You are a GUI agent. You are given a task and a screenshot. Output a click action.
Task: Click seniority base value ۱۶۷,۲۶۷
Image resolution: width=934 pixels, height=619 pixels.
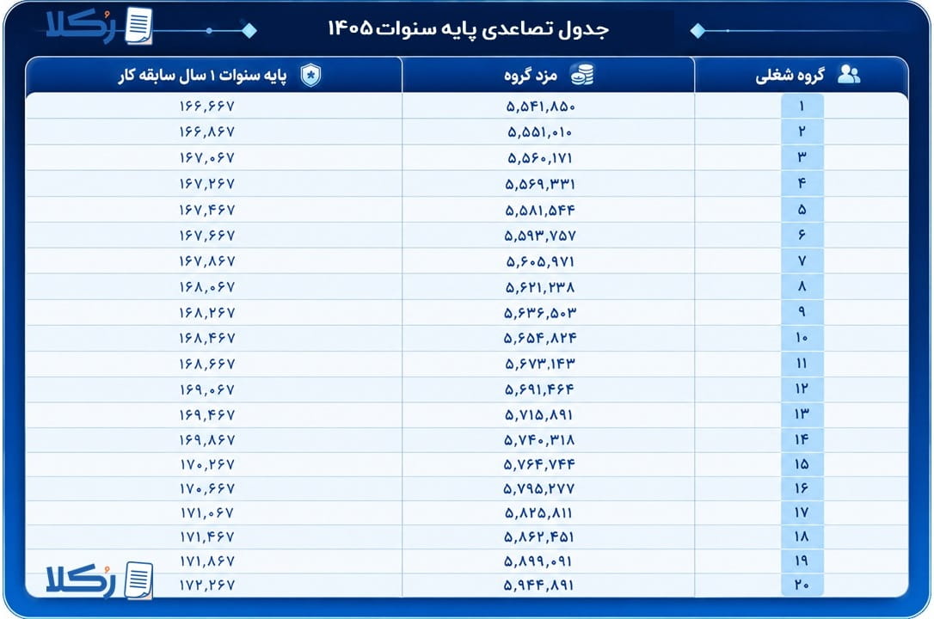tap(207, 184)
